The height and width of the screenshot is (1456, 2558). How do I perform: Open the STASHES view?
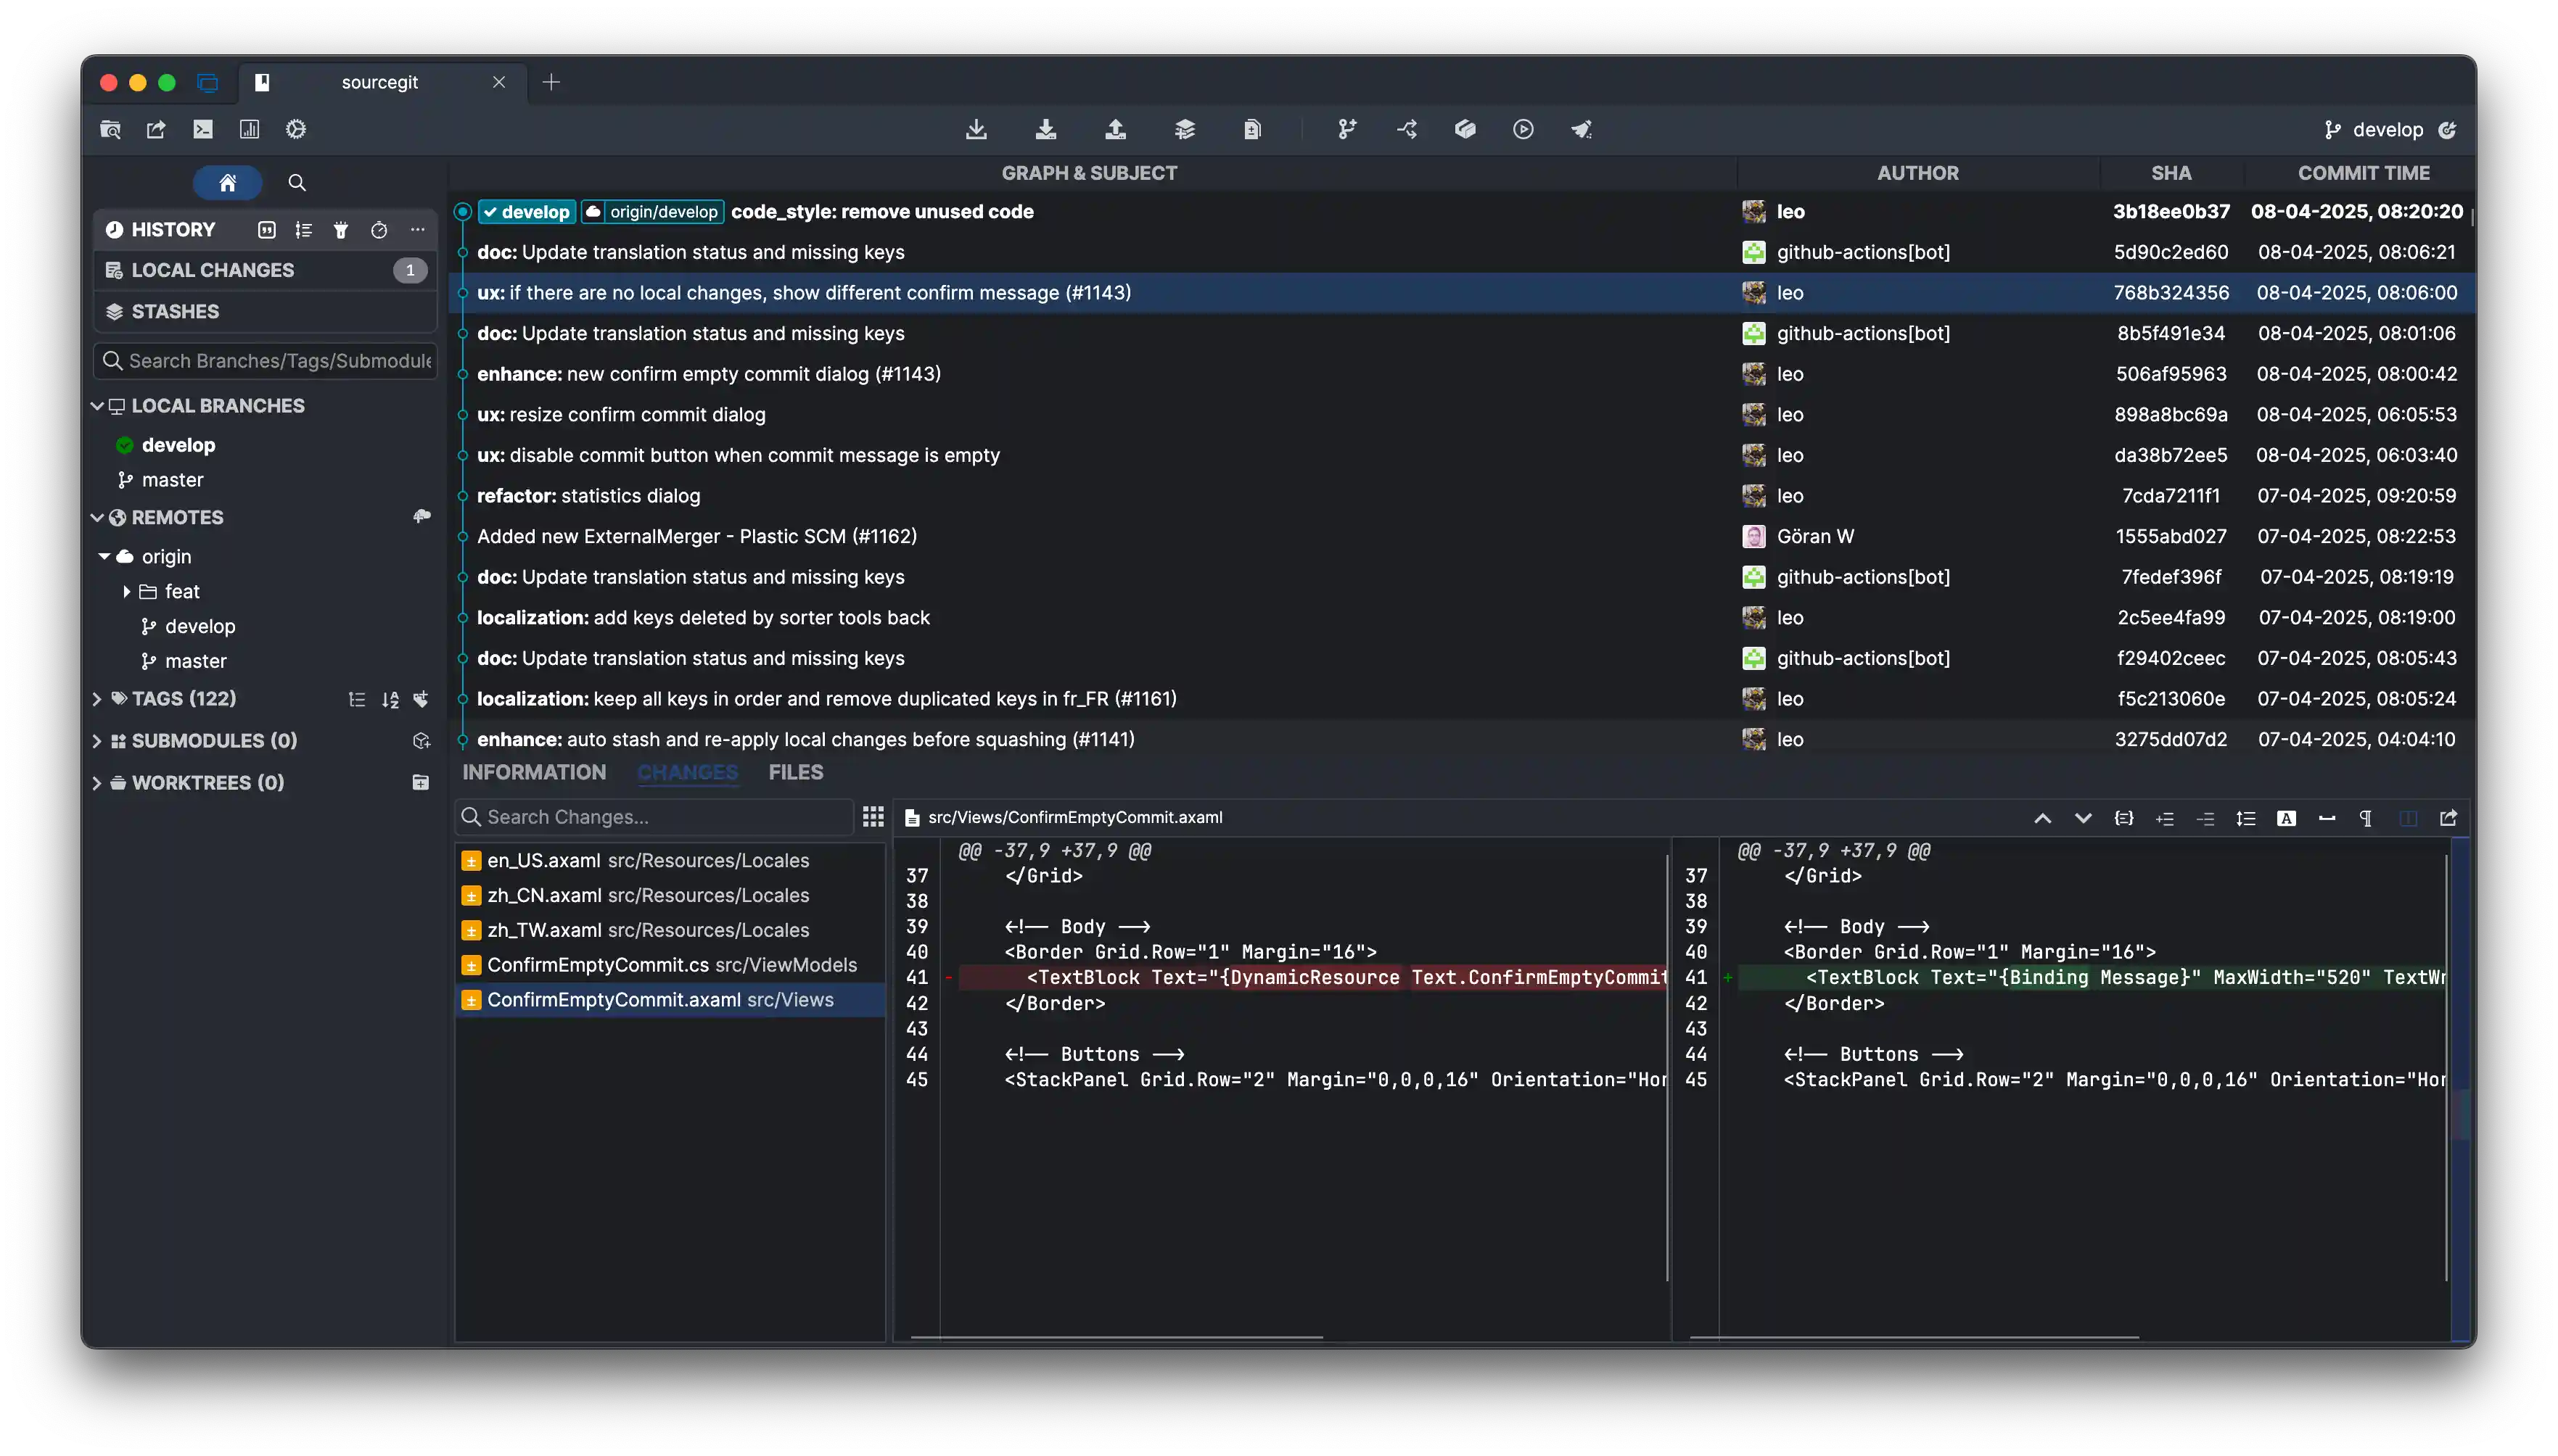[x=175, y=311]
